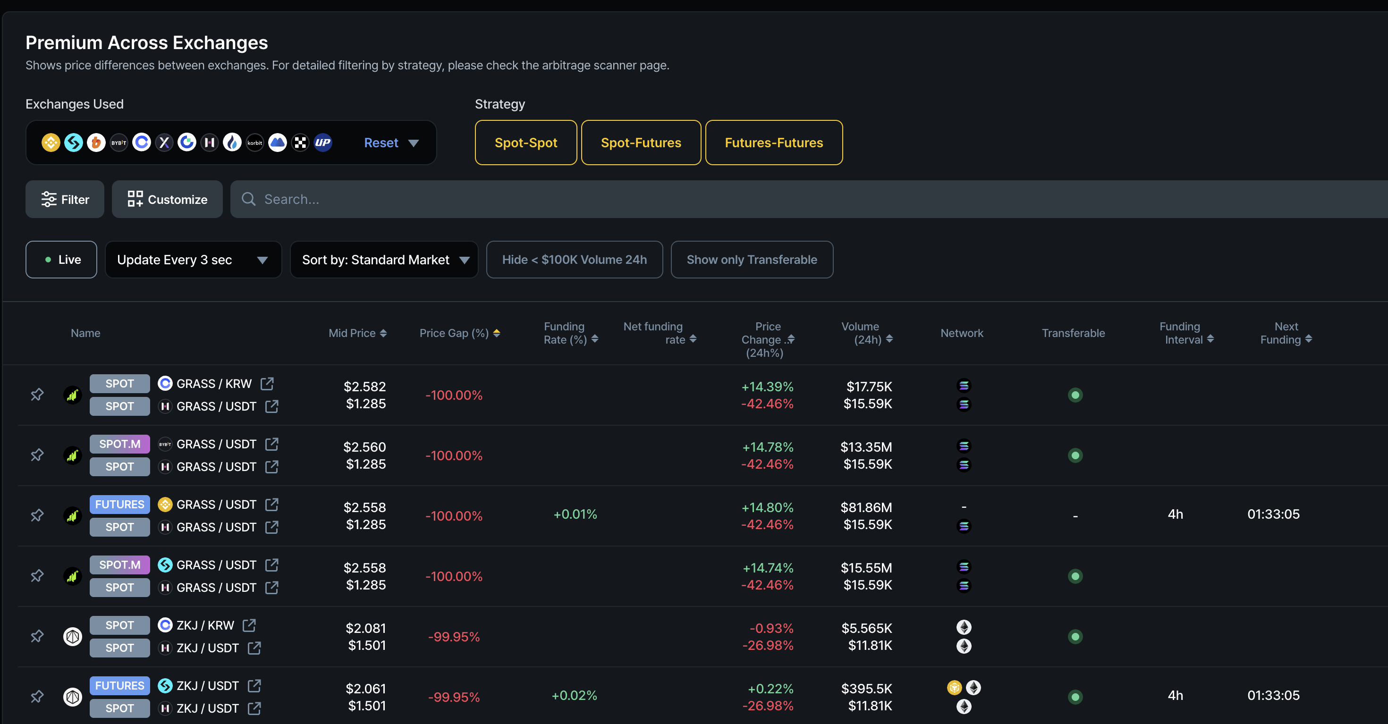
Task: Click the Bybit exchange icon
Action: tap(118, 143)
